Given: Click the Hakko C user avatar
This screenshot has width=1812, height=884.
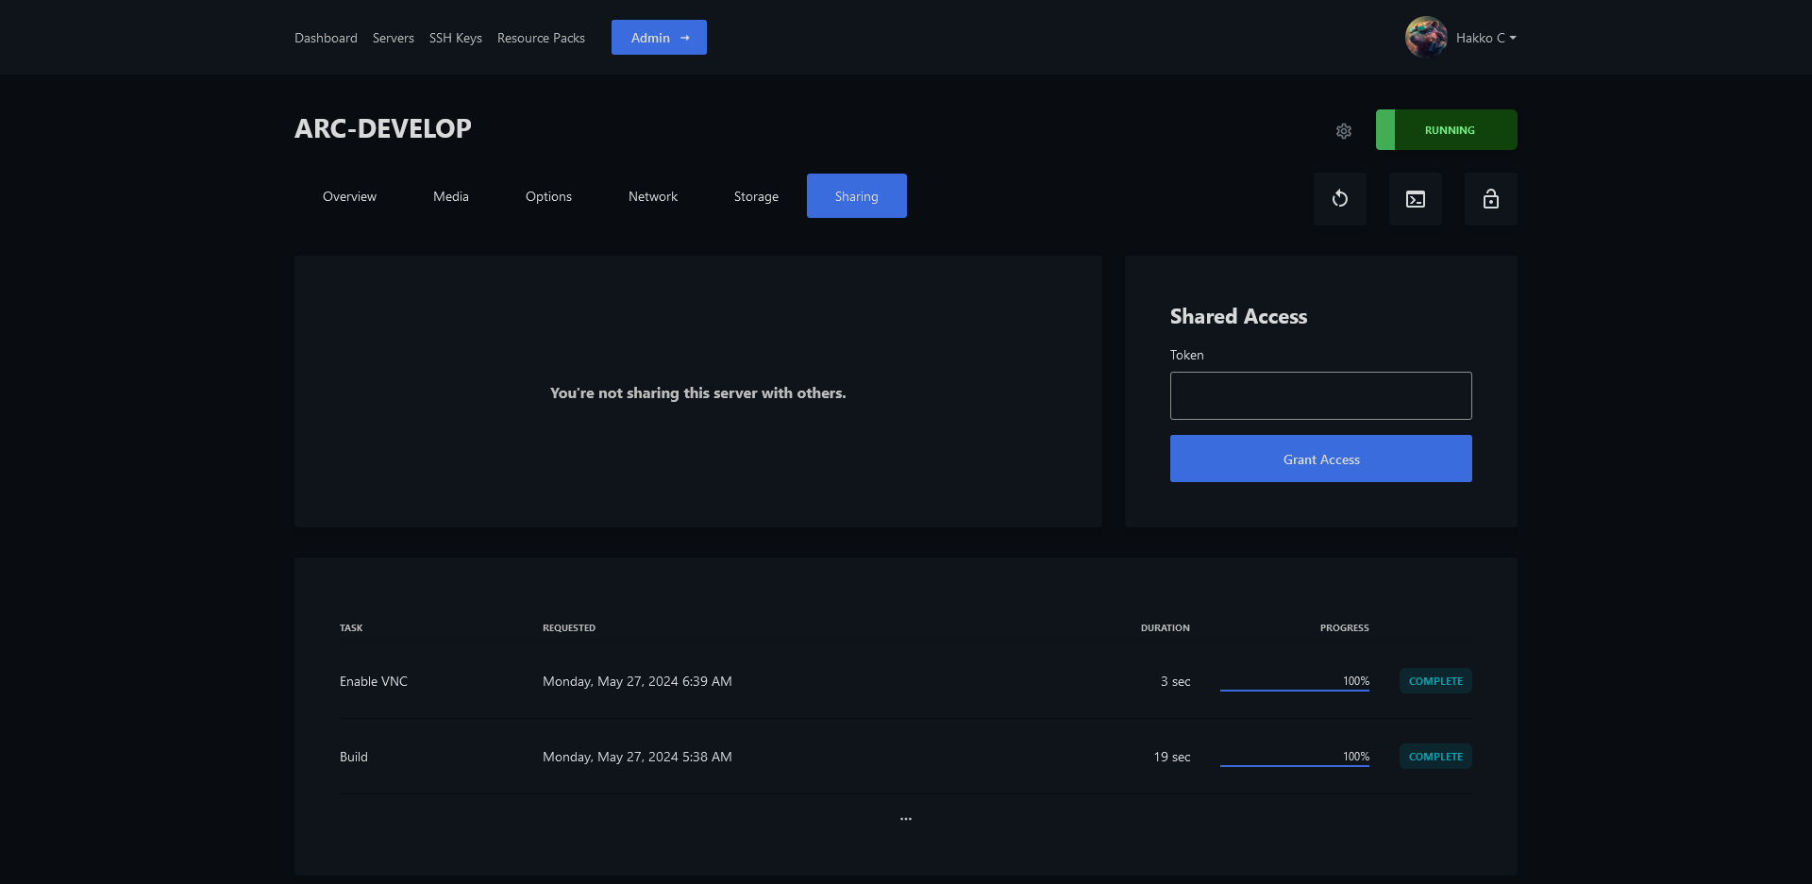Looking at the screenshot, I should tap(1425, 38).
